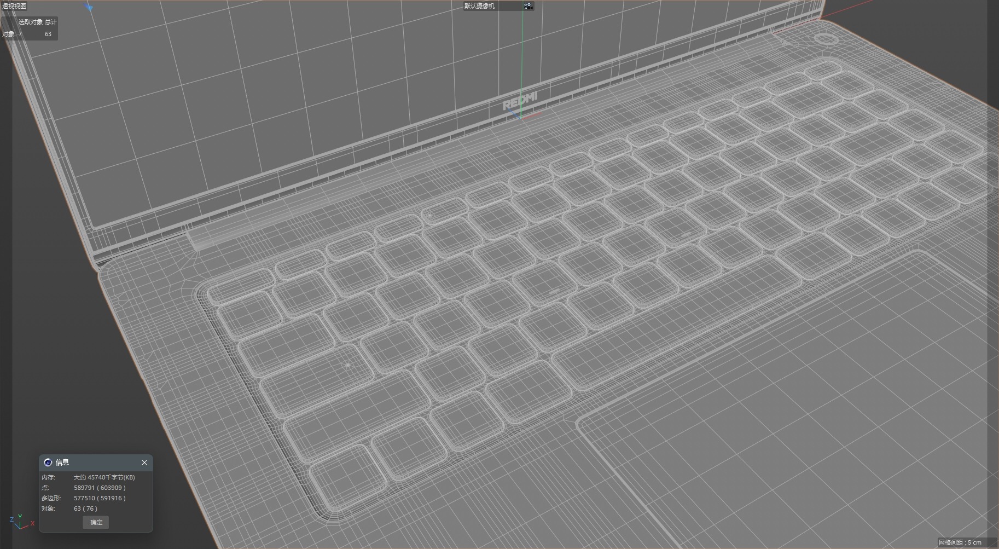
Task: Click the 多边形: label in the dialog
Action: tap(51, 498)
